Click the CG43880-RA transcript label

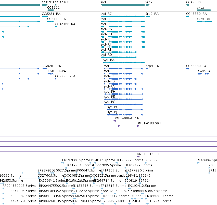196,14
